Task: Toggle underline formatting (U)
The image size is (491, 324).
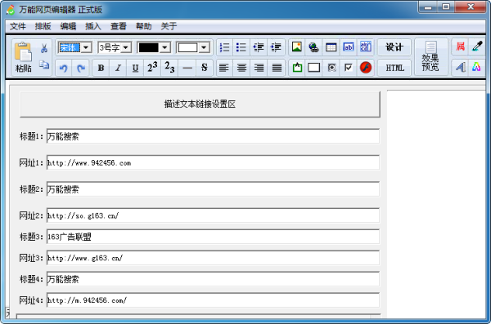Action: [135, 68]
